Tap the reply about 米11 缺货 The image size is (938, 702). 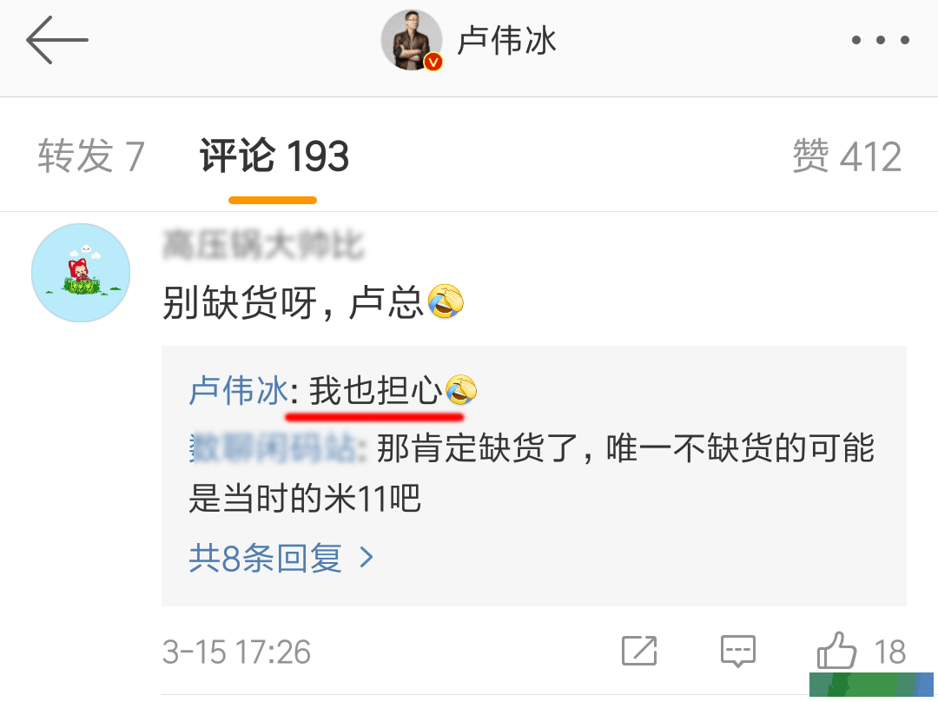pos(532,473)
